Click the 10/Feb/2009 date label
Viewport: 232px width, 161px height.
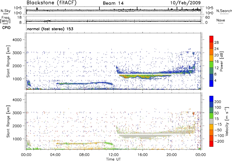185,3
